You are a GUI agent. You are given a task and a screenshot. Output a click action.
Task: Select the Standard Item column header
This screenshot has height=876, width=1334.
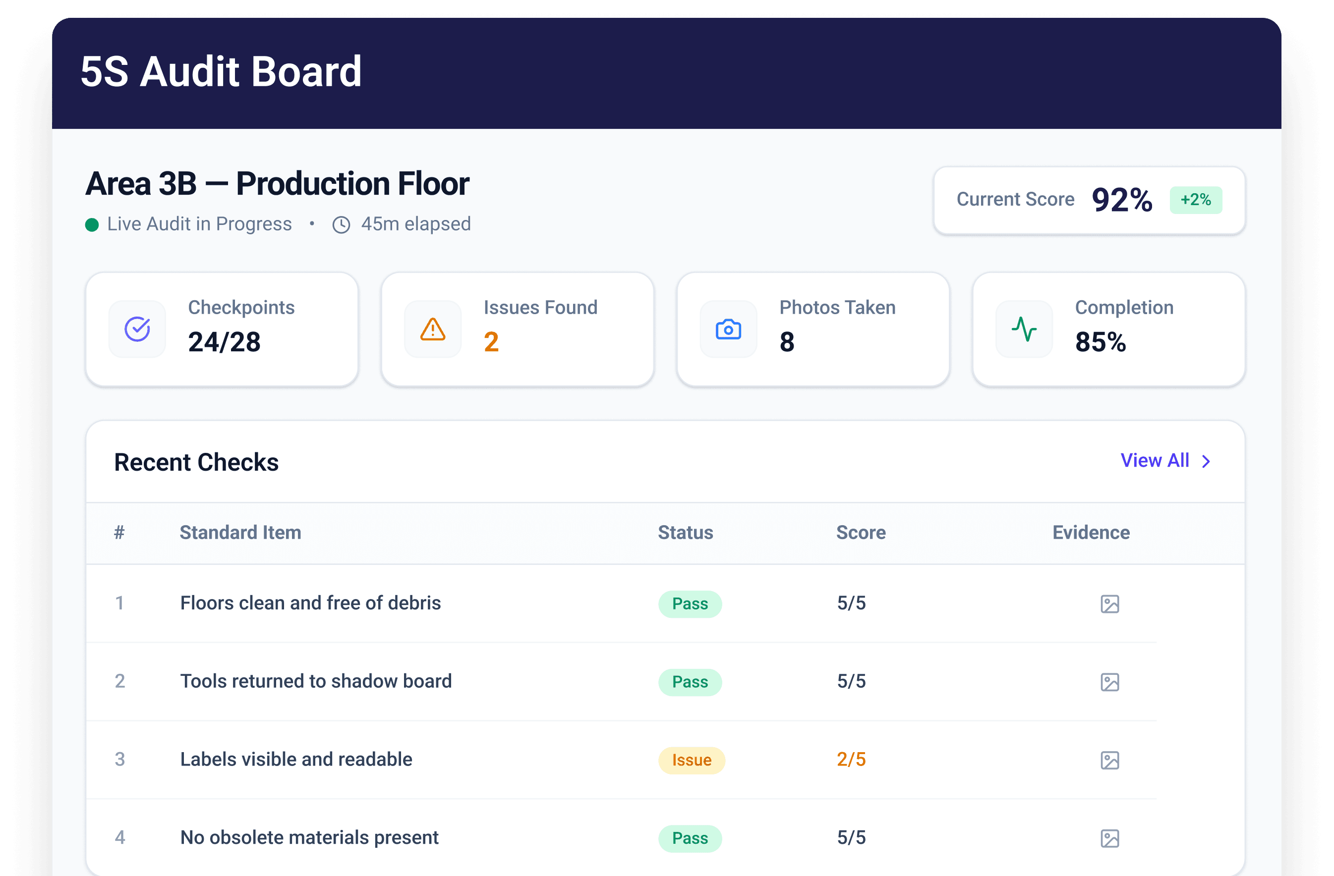tap(240, 533)
